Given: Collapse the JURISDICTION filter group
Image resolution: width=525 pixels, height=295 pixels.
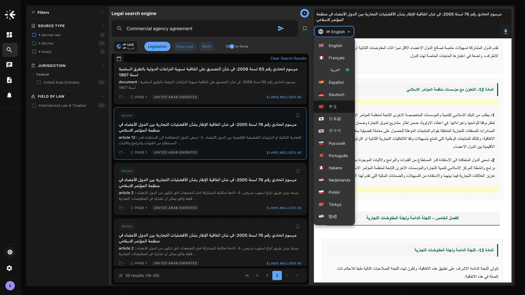Looking at the screenshot, I should coord(103,65).
